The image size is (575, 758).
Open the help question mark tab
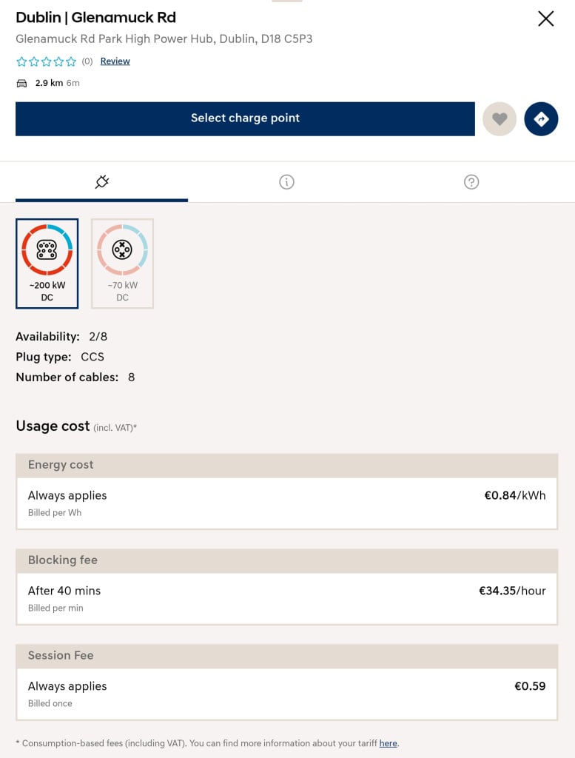pyautogui.click(x=471, y=181)
